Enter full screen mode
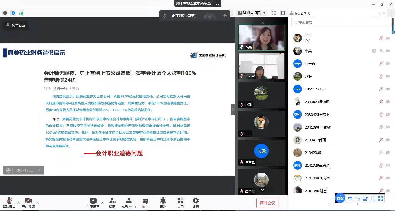395x211 pixels. pos(274,13)
